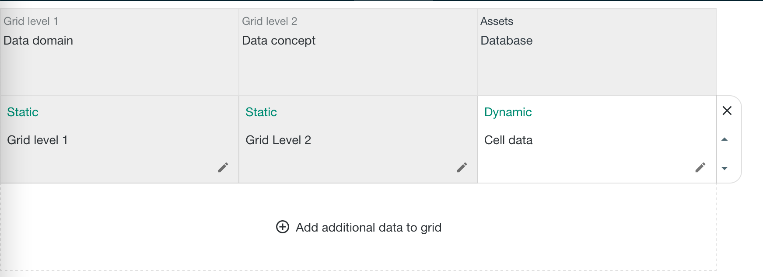Image resolution: width=763 pixels, height=277 pixels.
Task: Edit the Grid Level 2 static cell
Action: (462, 167)
